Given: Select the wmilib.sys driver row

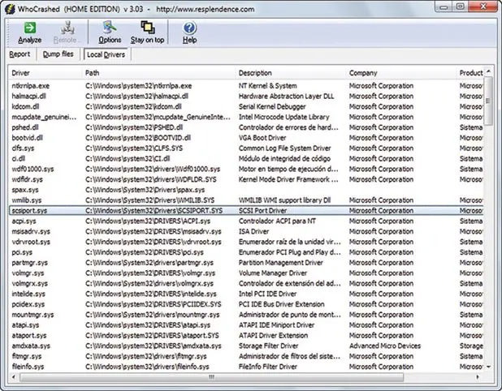Looking at the screenshot, I should coord(246,200).
